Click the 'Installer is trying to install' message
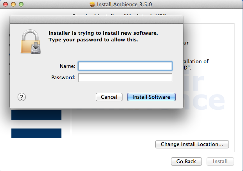243x171 pixels. [103, 33]
